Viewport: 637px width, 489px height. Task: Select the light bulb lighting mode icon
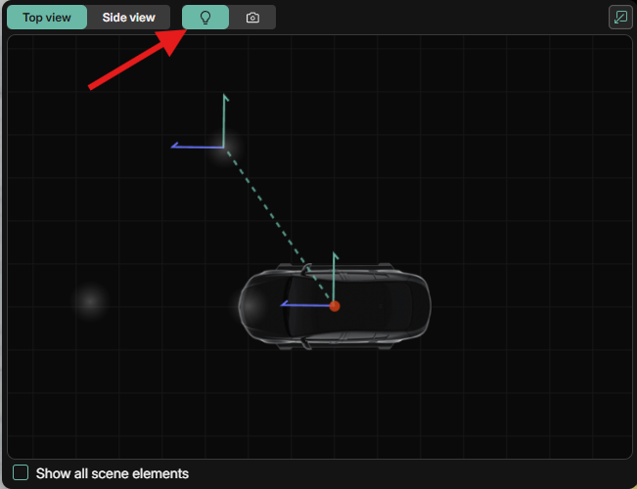205,18
